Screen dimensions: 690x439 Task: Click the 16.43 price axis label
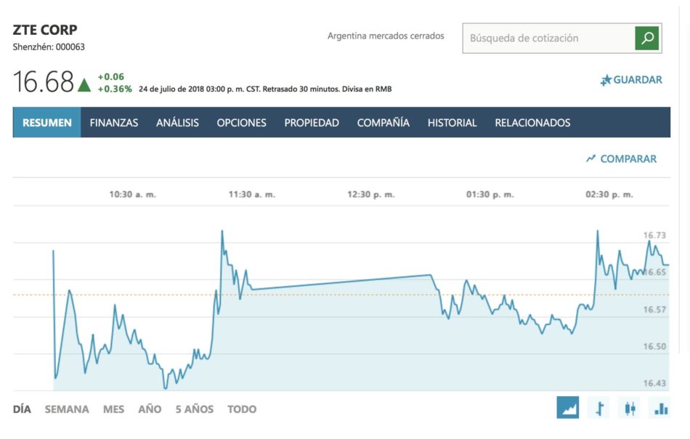point(654,383)
